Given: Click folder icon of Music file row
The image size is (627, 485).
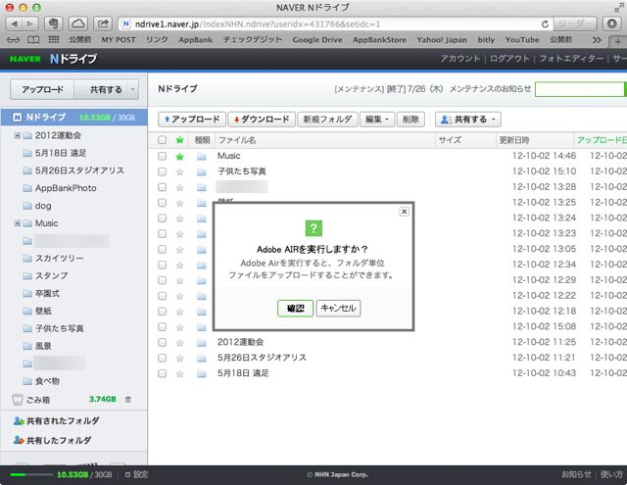Looking at the screenshot, I should click(x=202, y=157).
